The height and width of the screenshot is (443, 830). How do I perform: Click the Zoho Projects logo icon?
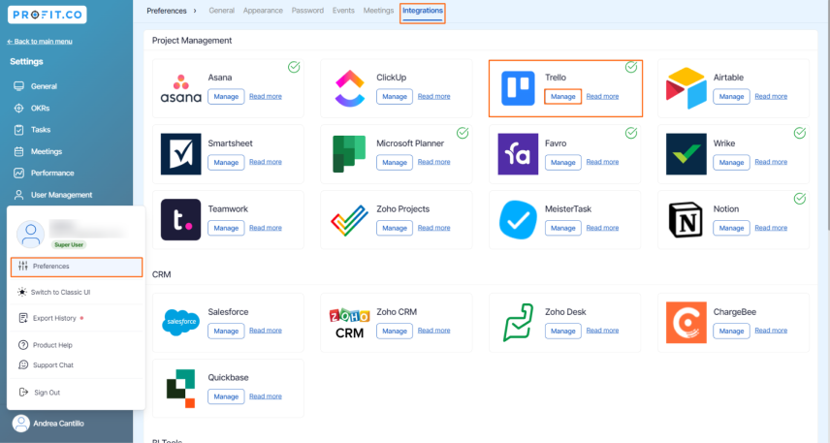pos(349,220)
